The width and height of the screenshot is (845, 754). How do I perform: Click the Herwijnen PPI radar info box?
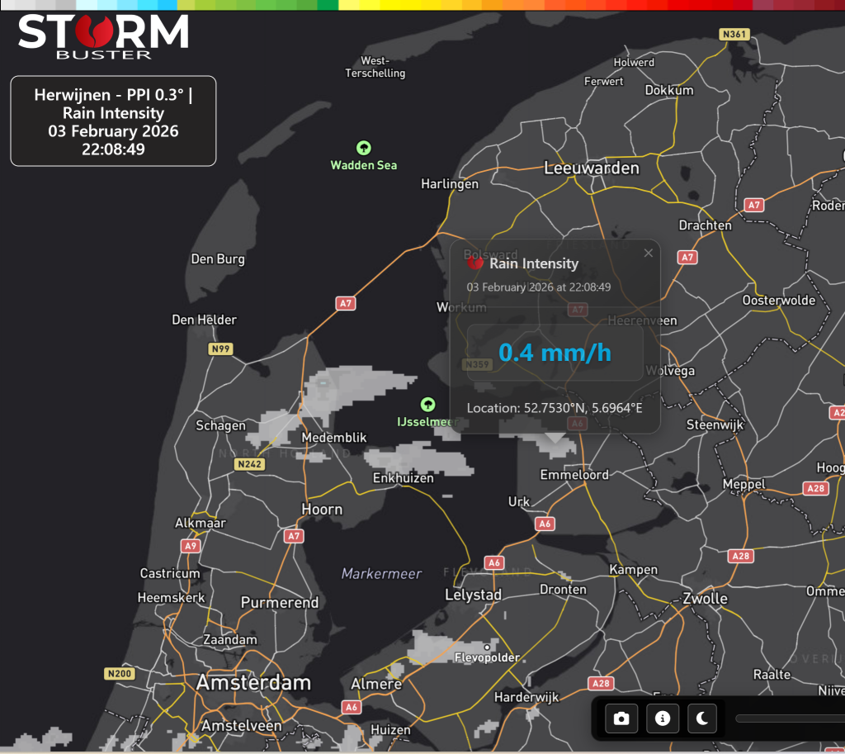(x=113, y=121)
